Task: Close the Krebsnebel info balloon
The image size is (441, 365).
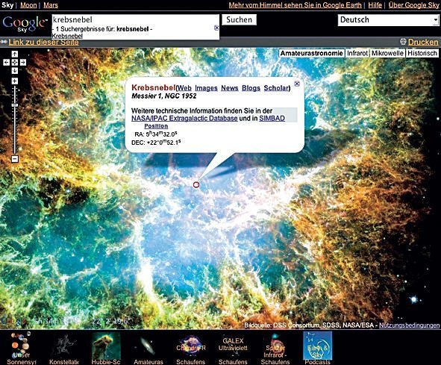Action: pyautogui.click(x=297, y=84)
